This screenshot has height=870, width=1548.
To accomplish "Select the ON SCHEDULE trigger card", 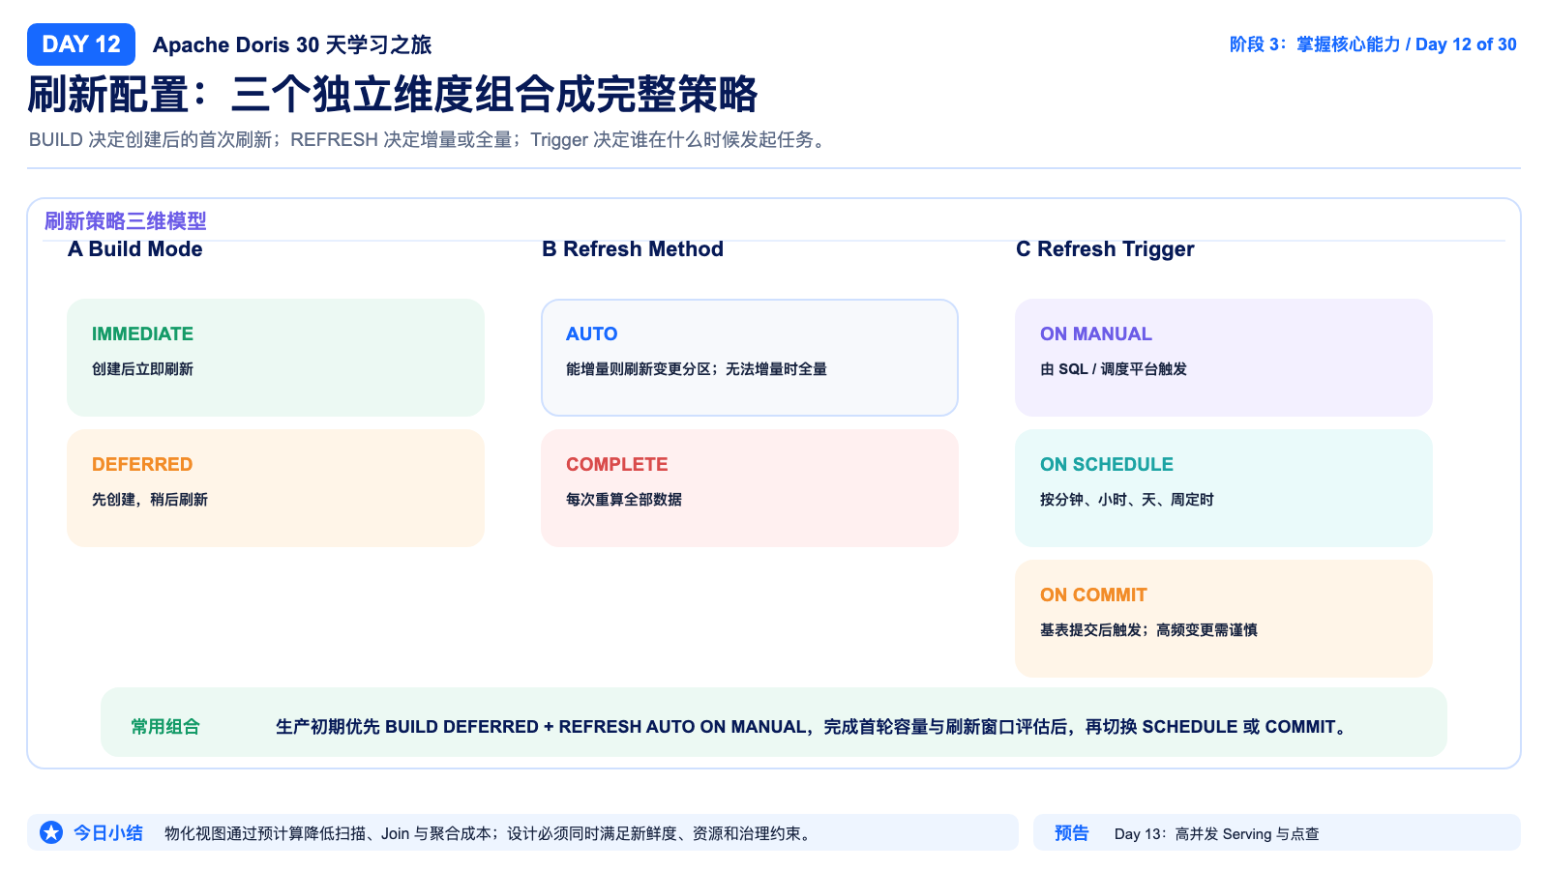I will point(1224,488).
